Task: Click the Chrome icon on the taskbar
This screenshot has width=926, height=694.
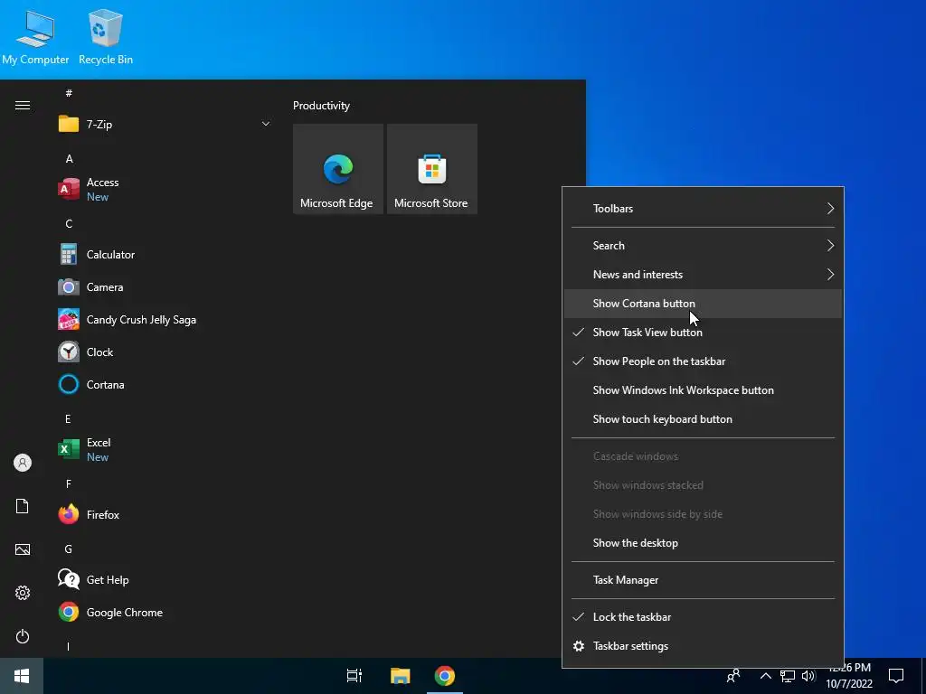Action: (445, 676)
